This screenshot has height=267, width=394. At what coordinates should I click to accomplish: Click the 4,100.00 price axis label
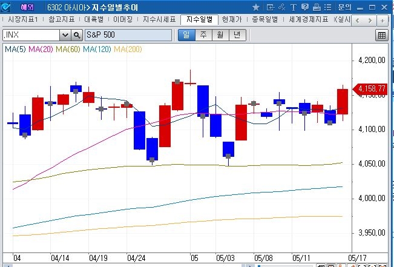tap(372, 130)
